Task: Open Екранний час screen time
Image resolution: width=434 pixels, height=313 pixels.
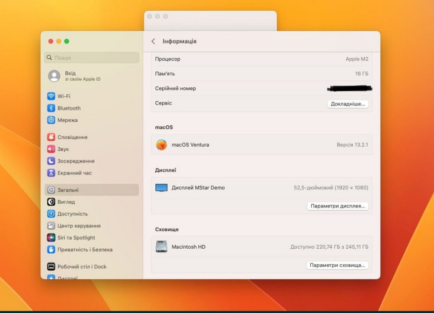Action: click(x=74, y=173)
